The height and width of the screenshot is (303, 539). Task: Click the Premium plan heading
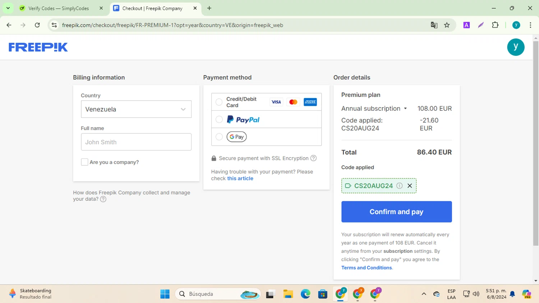click(361, 95)
